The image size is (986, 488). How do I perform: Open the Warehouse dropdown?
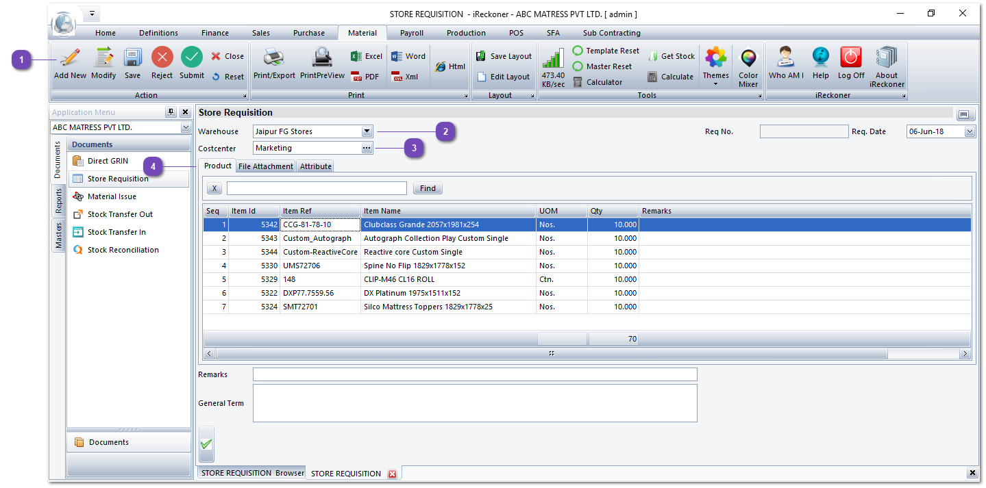coord(367,131)
